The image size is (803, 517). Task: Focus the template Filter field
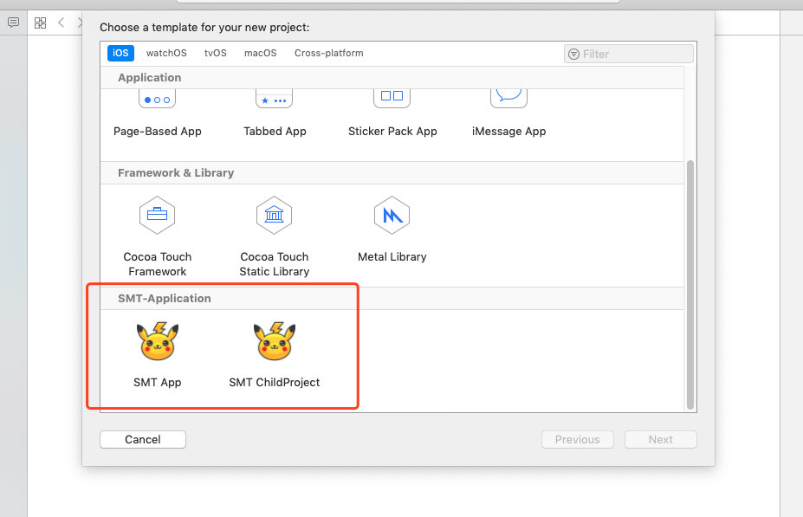click(629, 54)
